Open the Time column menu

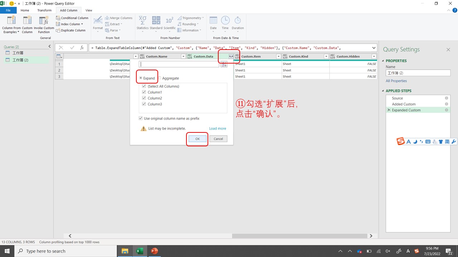click(x=225, y=24)
